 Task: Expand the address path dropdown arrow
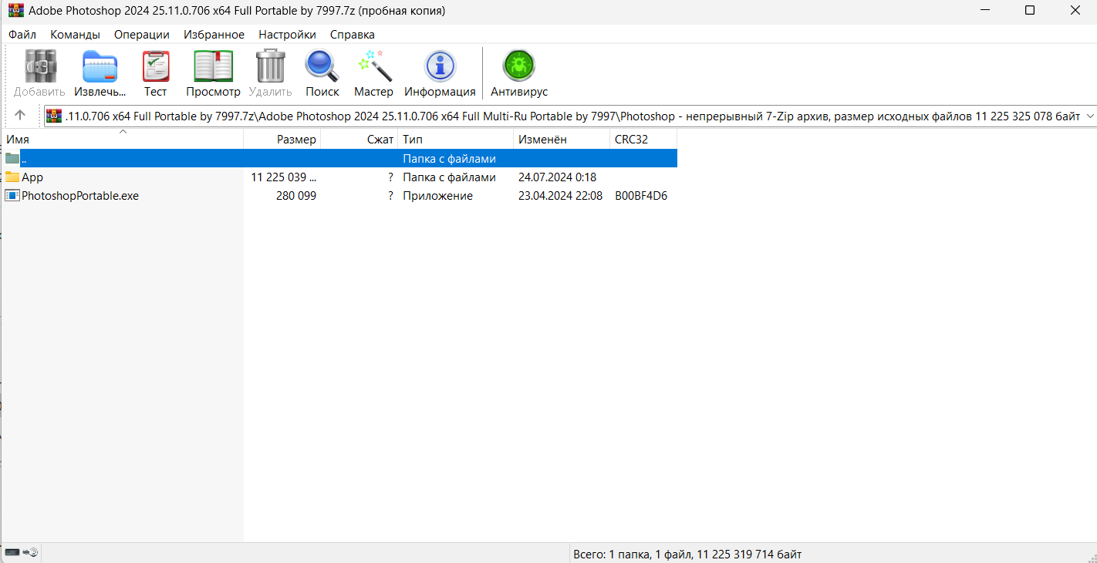click(1090, 116)
